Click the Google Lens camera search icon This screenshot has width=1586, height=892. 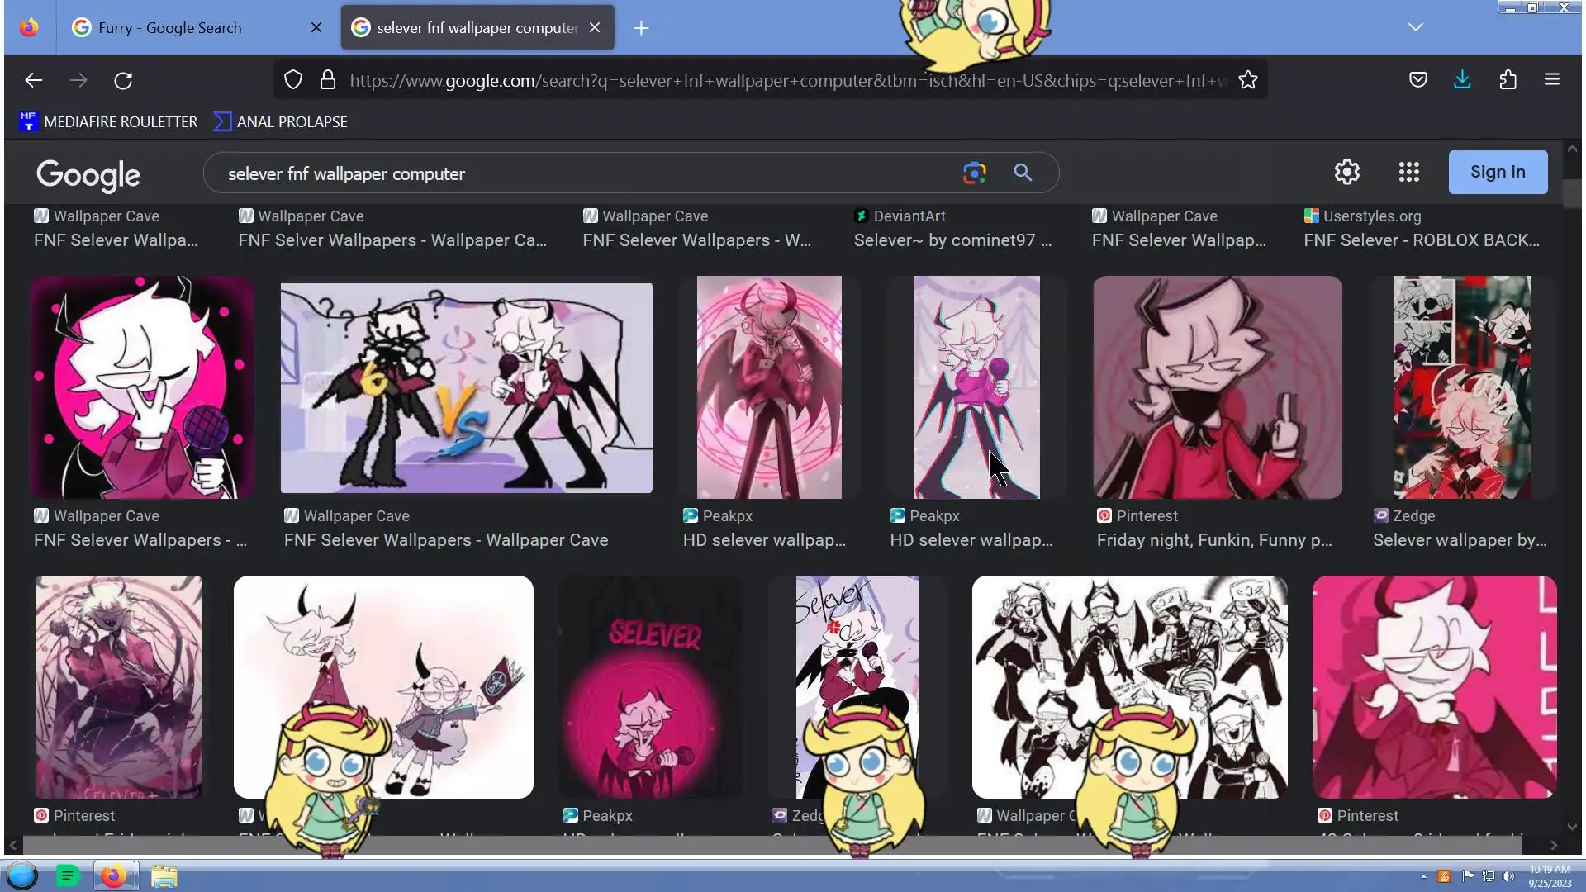point(974,173)
